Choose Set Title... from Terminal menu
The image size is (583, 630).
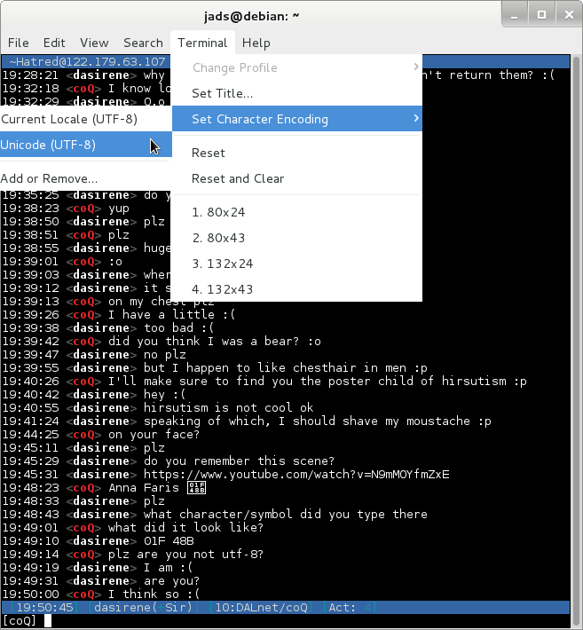297,93
